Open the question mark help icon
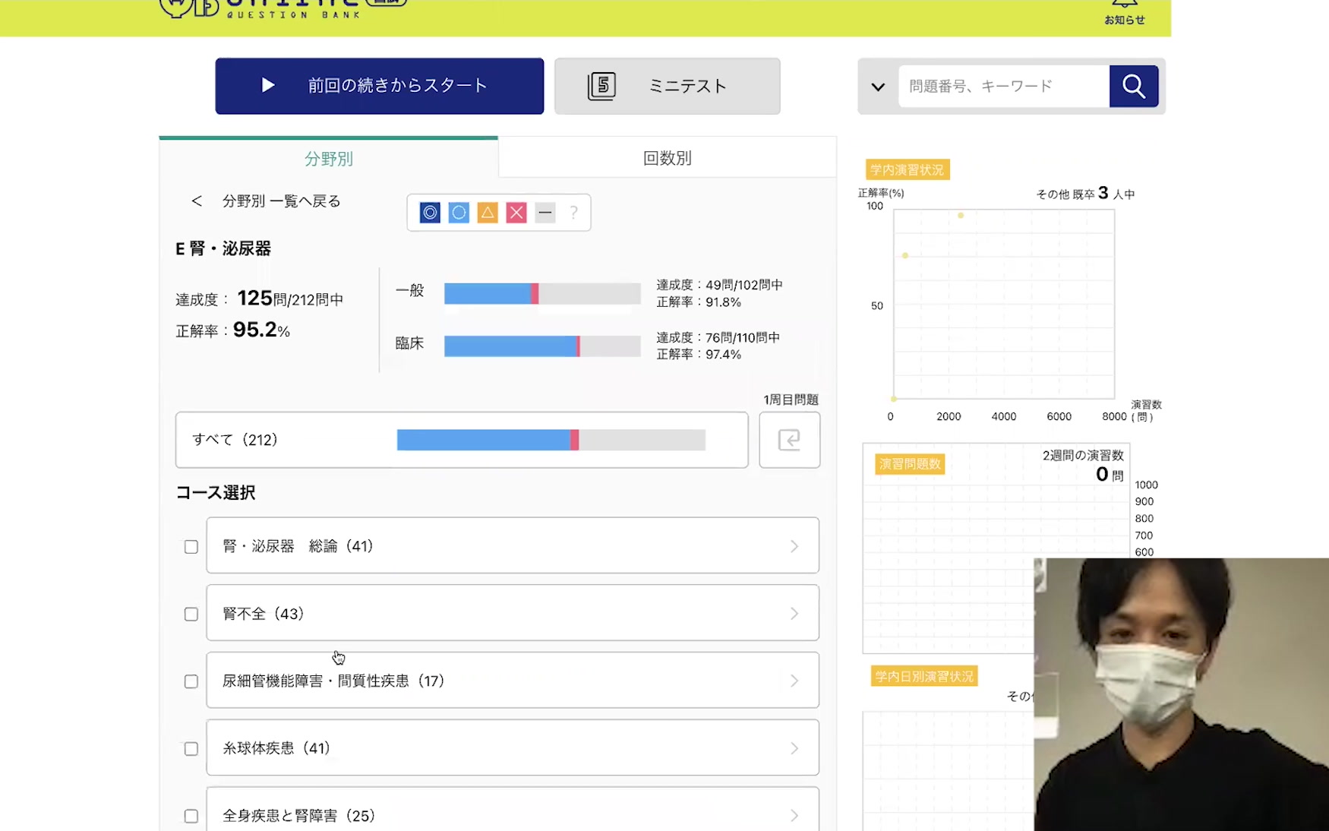This screenshot has width=1329, height=831. 573,213
